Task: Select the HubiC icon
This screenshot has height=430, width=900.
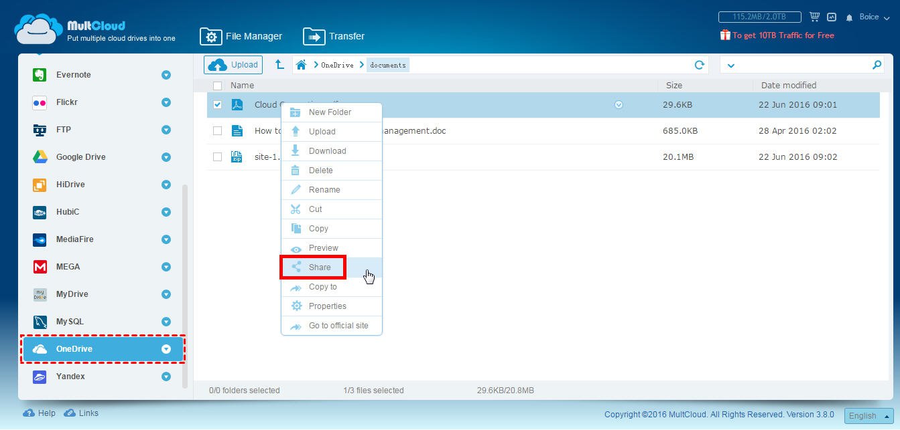Action: tap(40, 212)
